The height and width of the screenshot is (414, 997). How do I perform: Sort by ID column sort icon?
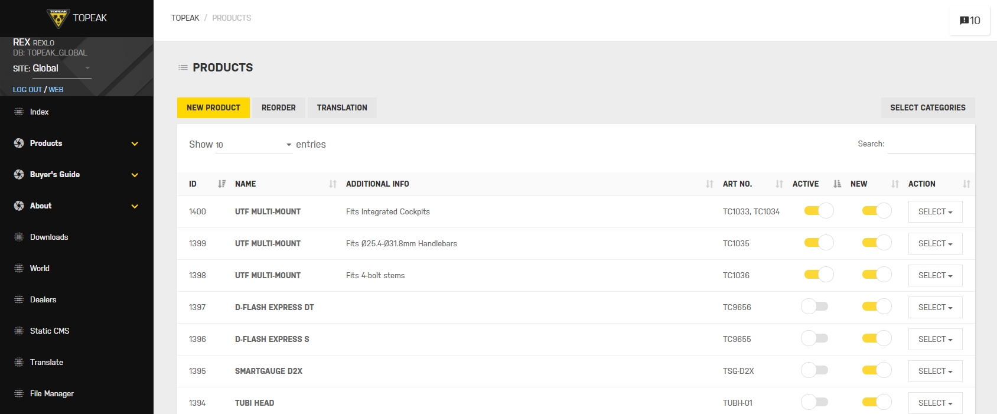pyautogui.click(x=221, y=184)
